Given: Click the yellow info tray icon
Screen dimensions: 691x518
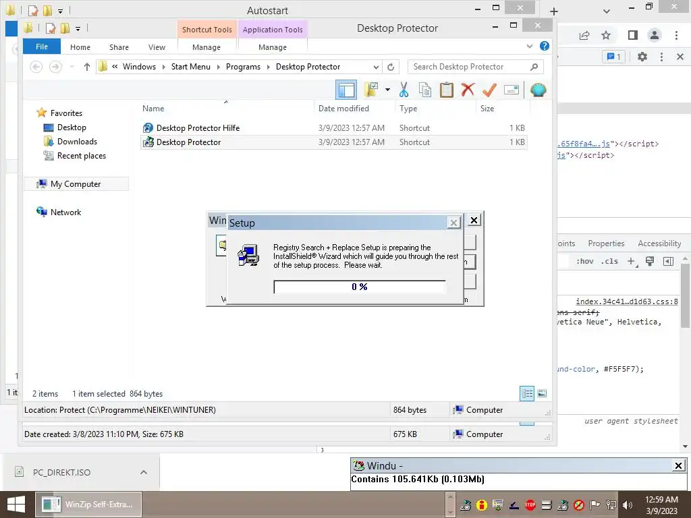Looking at the screenshot, I should (482, 505).
